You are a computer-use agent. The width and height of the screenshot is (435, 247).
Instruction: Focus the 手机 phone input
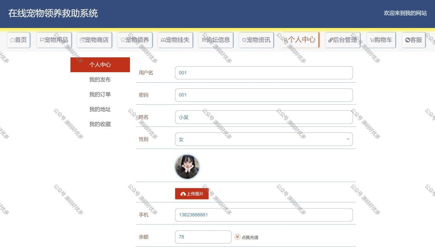(264, 215)
